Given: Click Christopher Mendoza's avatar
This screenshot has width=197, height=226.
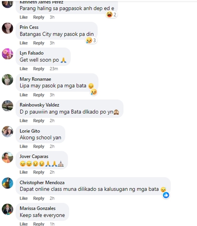Looking at the screenshot, I should pyautogui.click(x=8, y=183).
